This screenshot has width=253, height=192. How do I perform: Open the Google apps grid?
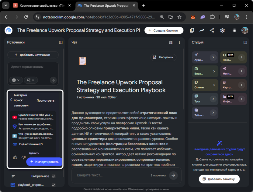click(234, 30)
